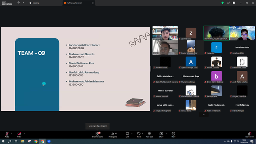The height and width of the screenshot is (144, 256).
Task: Click the '4 unassigned participants' tooltip
Action: coord(98,126)
